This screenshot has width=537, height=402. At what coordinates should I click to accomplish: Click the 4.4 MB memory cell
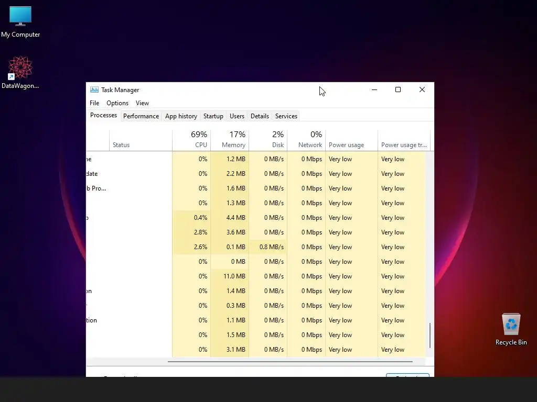[230, 218]
